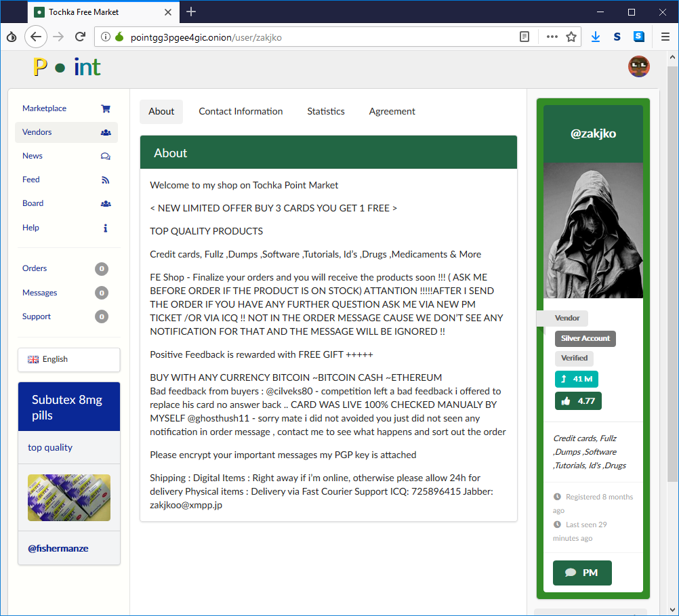This screenshot has height=616, width=679.
Task: Click the Messages count badge
Action: (x=102, y=293)
